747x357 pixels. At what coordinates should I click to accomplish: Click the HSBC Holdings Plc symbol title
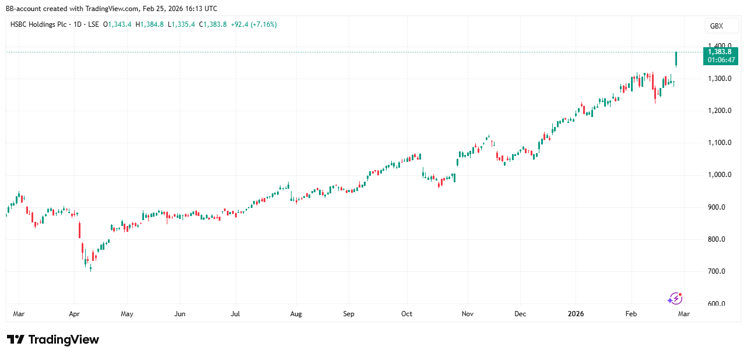point(37,24)
